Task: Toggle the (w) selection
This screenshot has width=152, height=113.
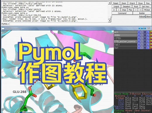Action: (x=125, y=48)
